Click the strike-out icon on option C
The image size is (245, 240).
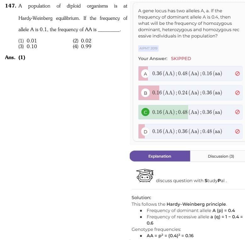(x=237, y=112)
